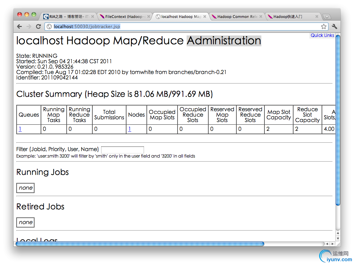Click the browser forward arrow
The height and width of the screenshot is (265, 354).
tap(29, 27)
